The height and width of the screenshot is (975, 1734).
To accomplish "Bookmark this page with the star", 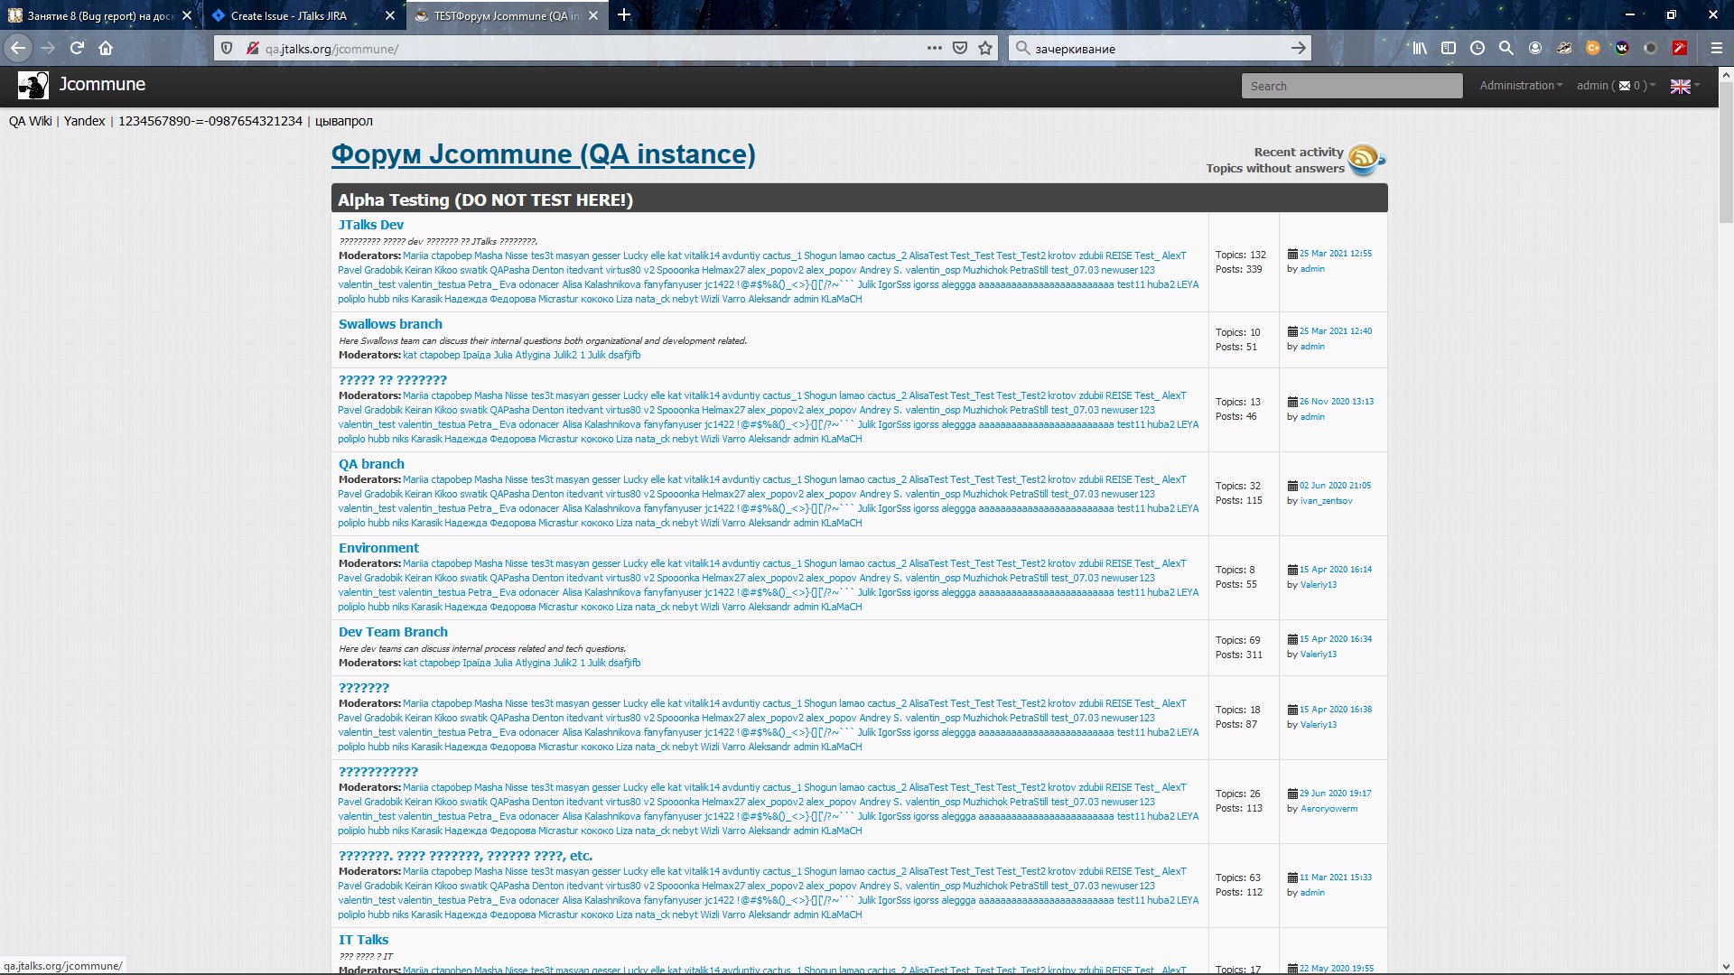I will (x=985, y=48).
